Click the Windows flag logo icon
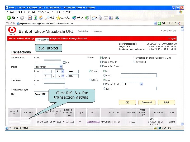 click(x=181, y=12)
